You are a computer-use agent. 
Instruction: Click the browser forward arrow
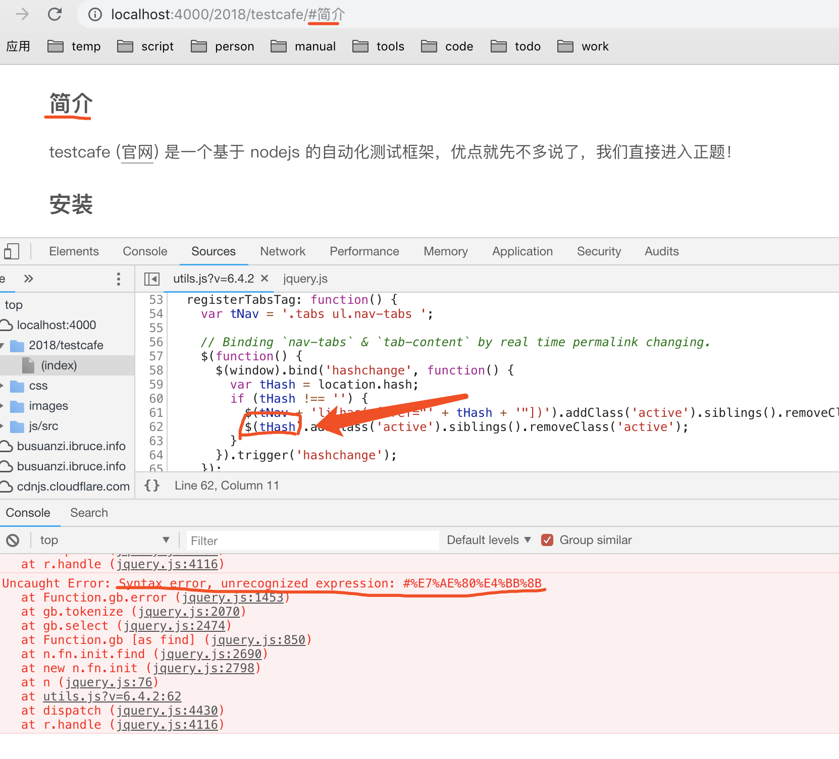coord(22,14)
